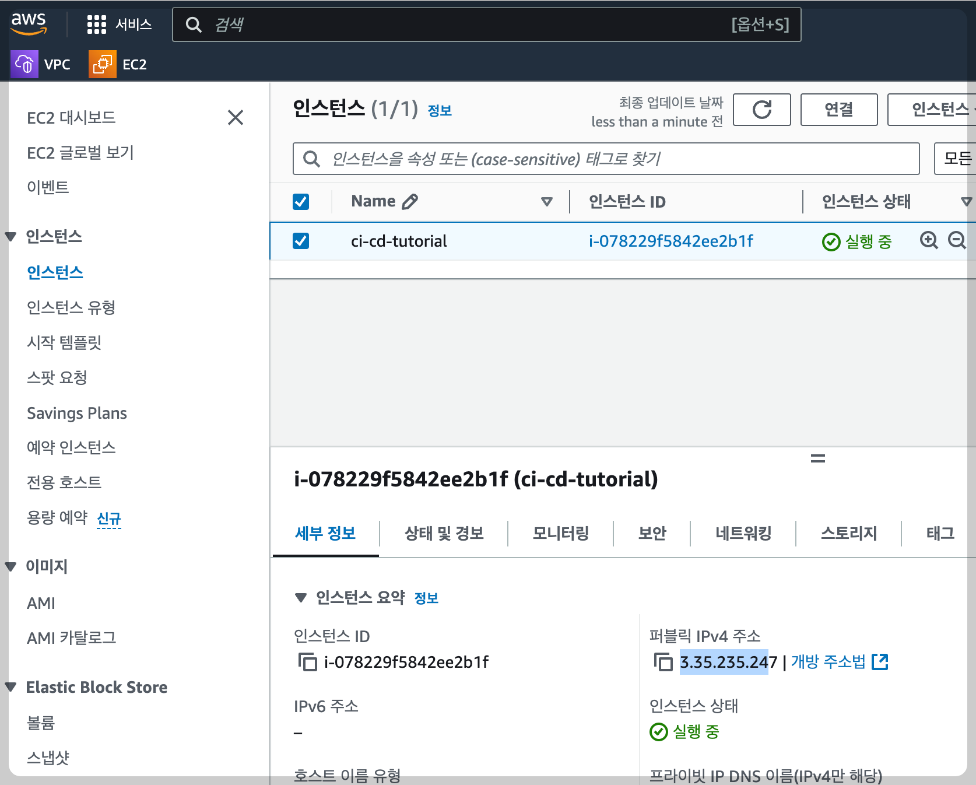Click 정보 link next to 인스턴스 요약
The image size is (976, 785).
426,598
